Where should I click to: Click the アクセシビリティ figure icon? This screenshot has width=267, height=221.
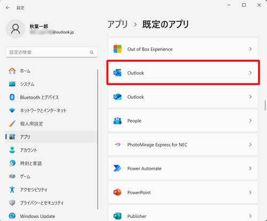click(x=12, y=190)
